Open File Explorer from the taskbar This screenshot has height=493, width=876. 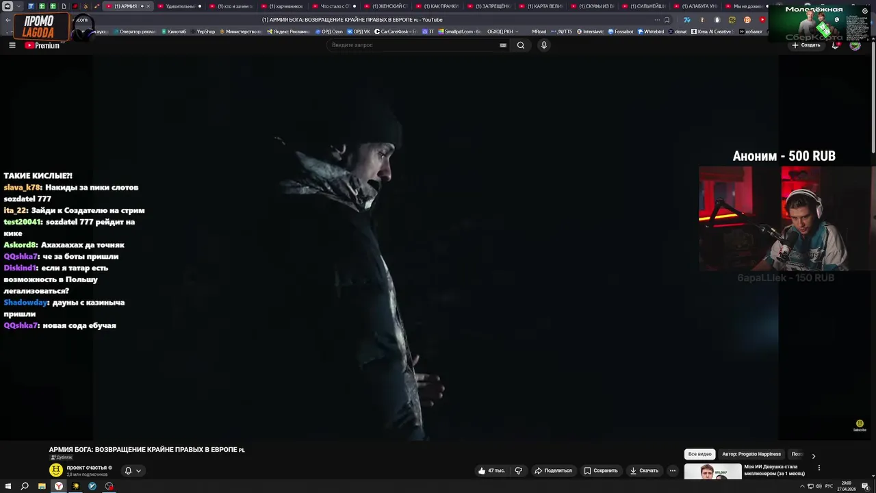[42, 486]
